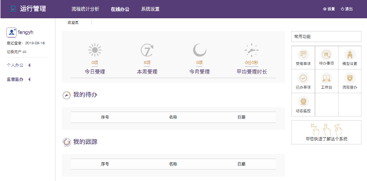
Task: Click 切换用户 to switch user
Action: (16, 52)
